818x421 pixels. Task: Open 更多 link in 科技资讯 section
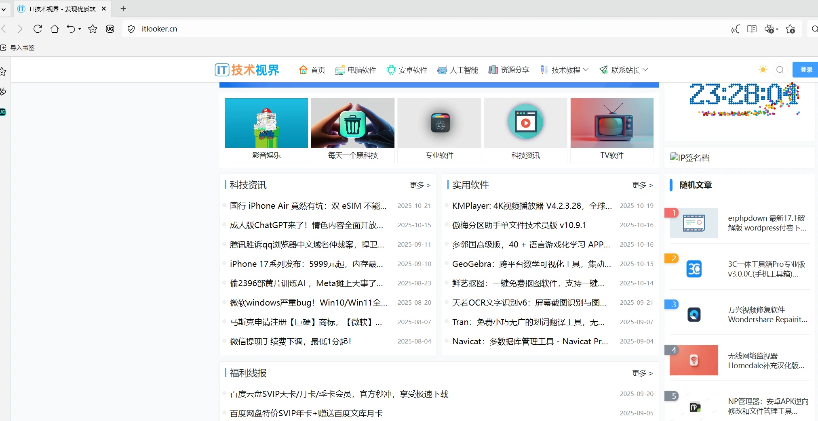pos(420,185)
